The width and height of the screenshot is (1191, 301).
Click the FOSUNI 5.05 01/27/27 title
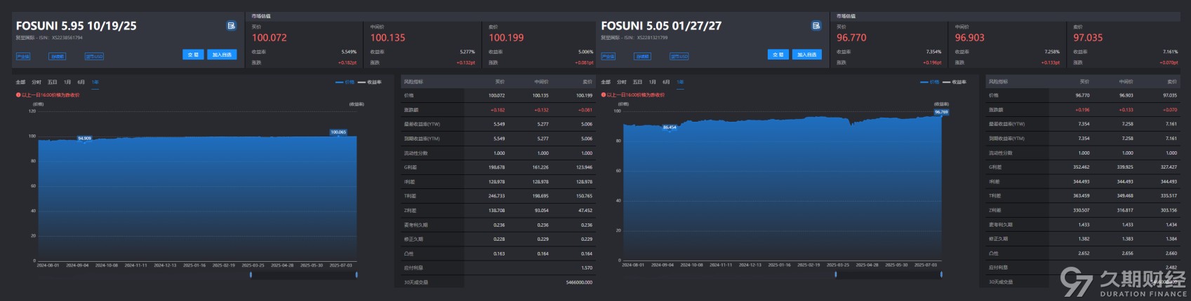pos(661,26)
